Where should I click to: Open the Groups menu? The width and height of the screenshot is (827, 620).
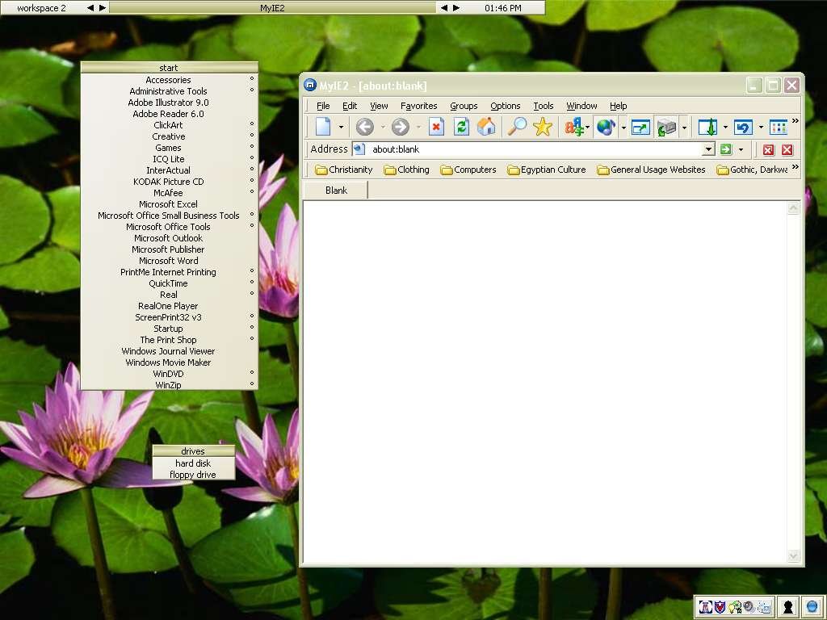(464, 106)
